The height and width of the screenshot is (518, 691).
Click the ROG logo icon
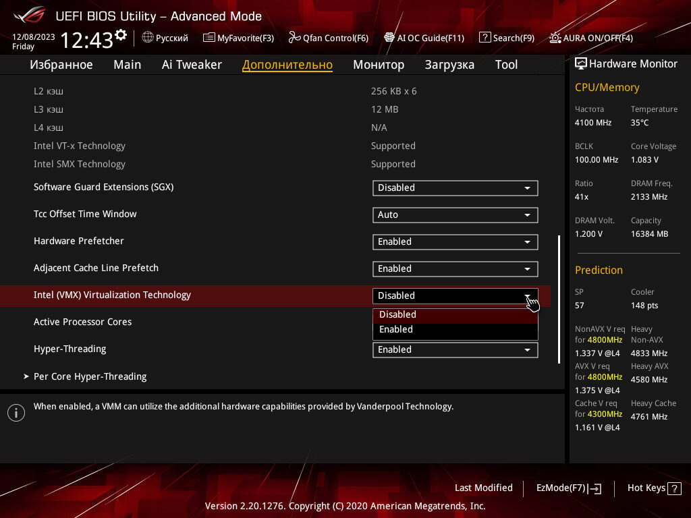29,15
